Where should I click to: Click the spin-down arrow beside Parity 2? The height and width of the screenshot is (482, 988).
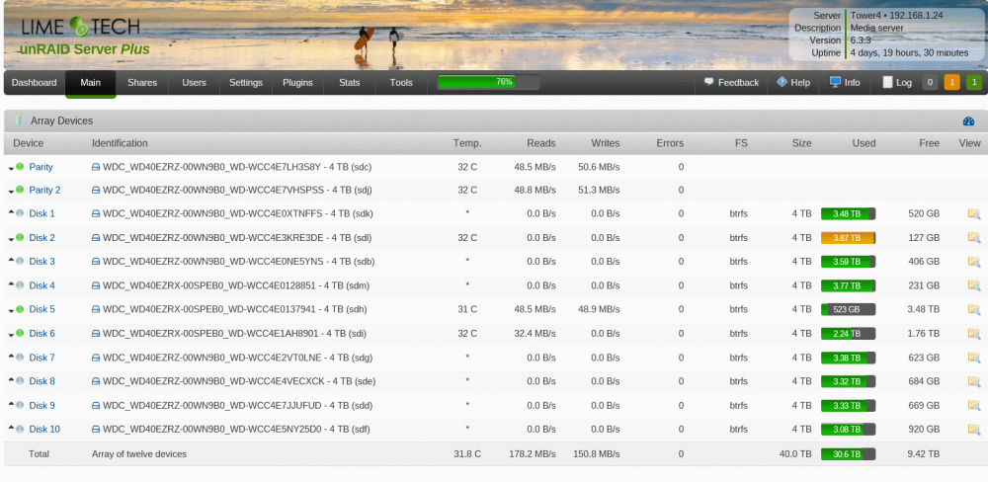click(x=11, y=192)
